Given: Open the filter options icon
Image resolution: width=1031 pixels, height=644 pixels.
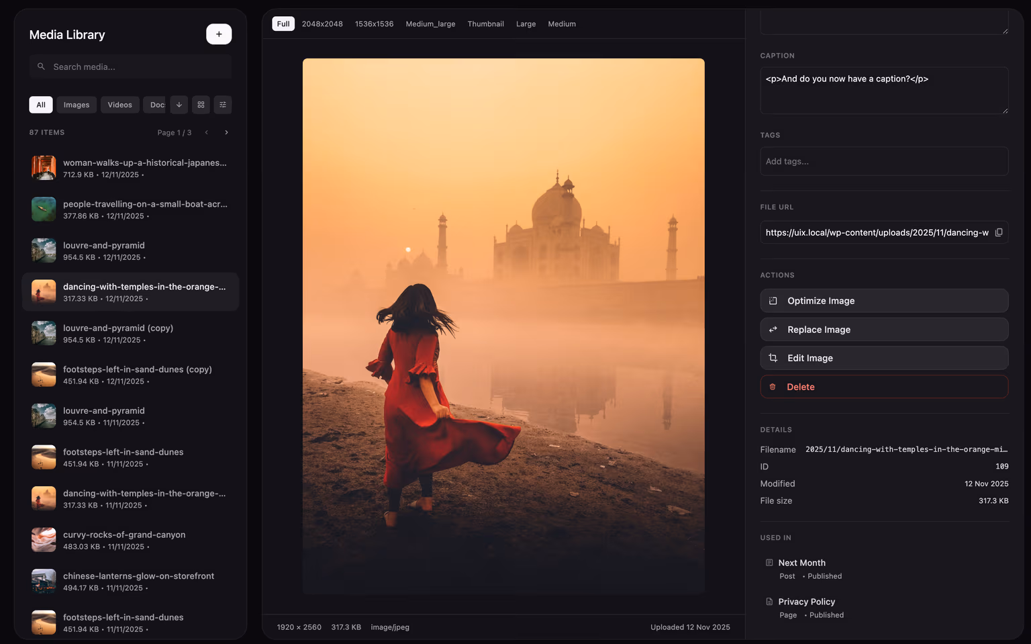Looking at the screenshot, I should (x=222, y=105).
